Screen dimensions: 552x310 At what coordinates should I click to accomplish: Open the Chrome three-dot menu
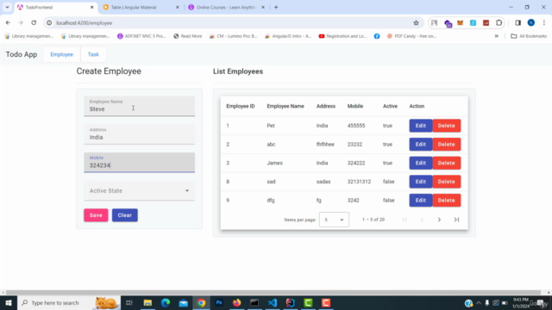coord(544,23)
